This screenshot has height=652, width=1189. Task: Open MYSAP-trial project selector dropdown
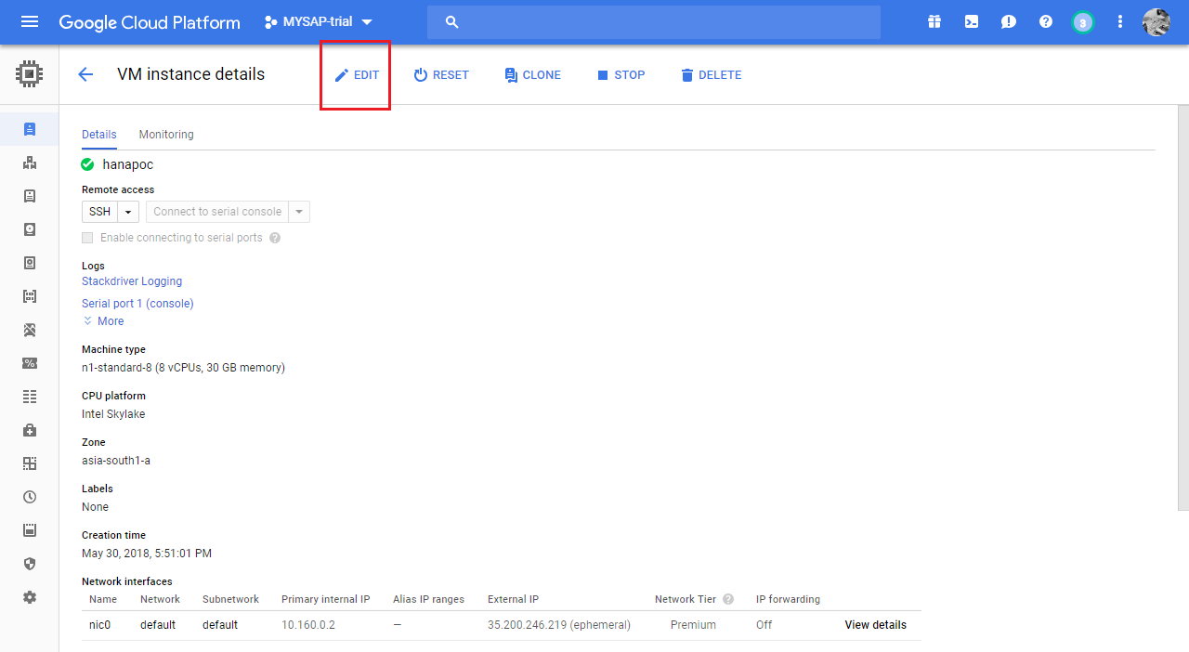(x=319, y=21)
